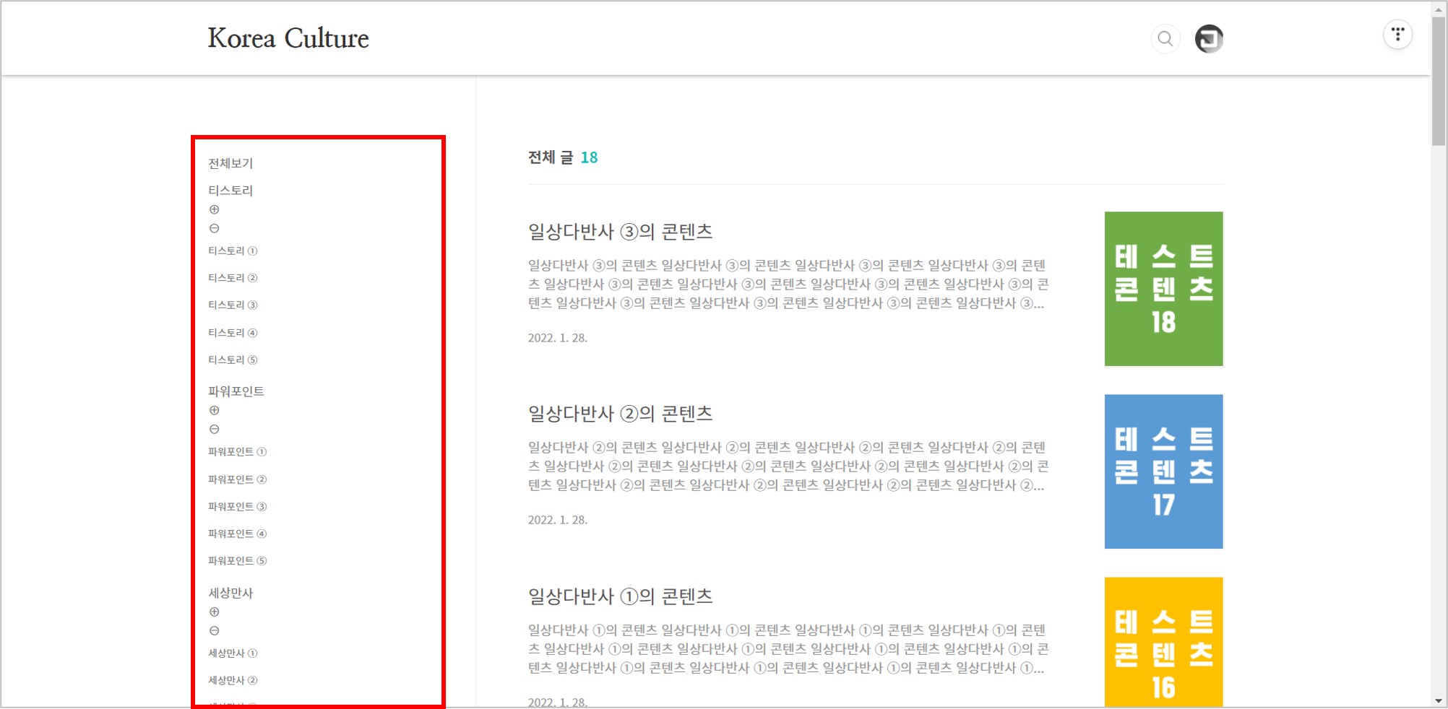
Task: Click the green 테스트 콘텐츠 18 thumbnail
Action: click(1163, 289)
